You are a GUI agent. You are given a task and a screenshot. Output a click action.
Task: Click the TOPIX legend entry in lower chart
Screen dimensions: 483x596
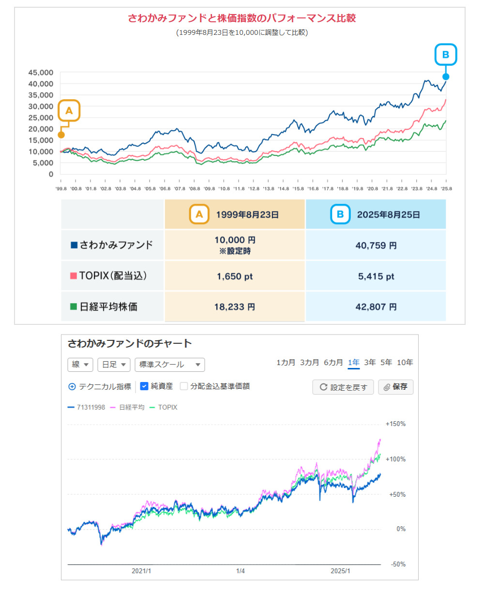pyautogui.click(x=164, y=408)
